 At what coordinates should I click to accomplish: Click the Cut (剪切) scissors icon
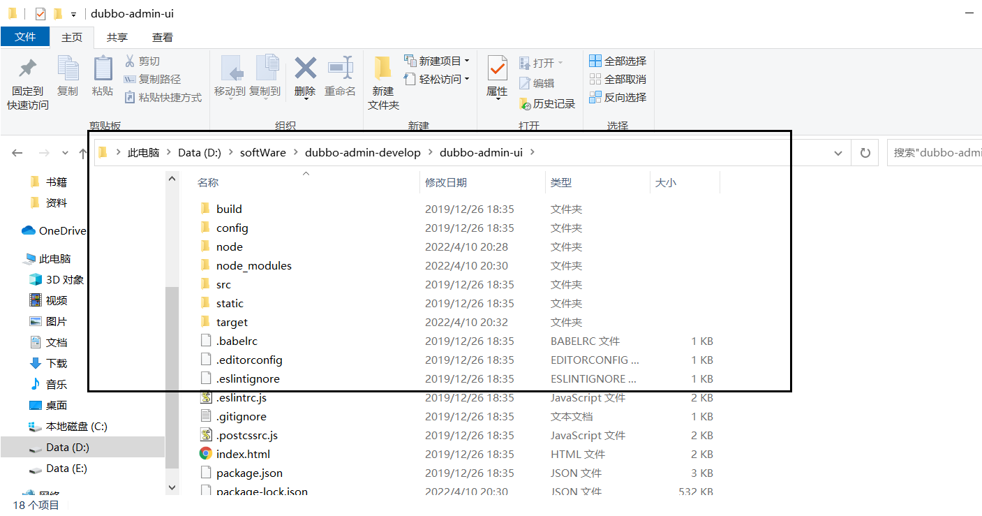[130, 61]
